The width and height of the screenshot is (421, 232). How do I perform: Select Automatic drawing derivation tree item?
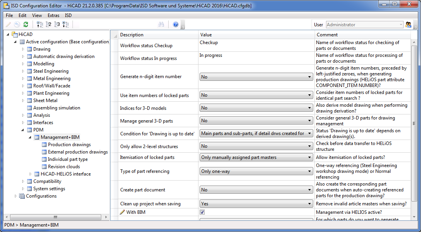point(64,56)
